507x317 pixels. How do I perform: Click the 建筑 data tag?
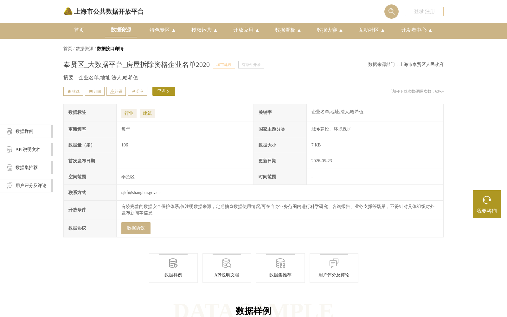click(x=147, y=113)
